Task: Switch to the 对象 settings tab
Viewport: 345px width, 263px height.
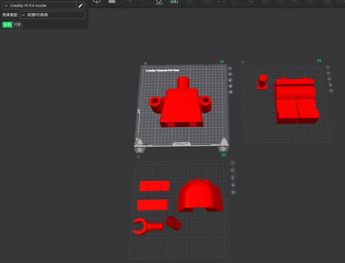Action: click(17, 25)
